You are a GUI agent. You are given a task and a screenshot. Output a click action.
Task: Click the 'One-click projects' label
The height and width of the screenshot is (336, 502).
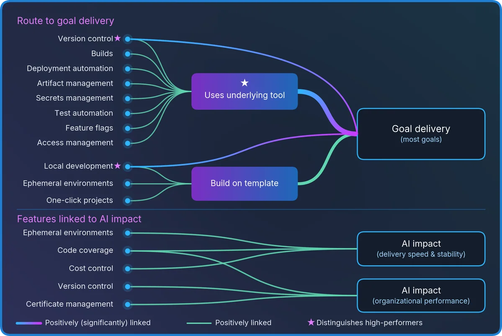point(80,200)
